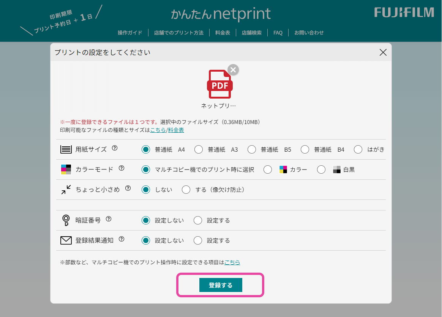This screenshot has height=317, width=442.
Task: Open help for カラーモード
Action: point(122,168)
